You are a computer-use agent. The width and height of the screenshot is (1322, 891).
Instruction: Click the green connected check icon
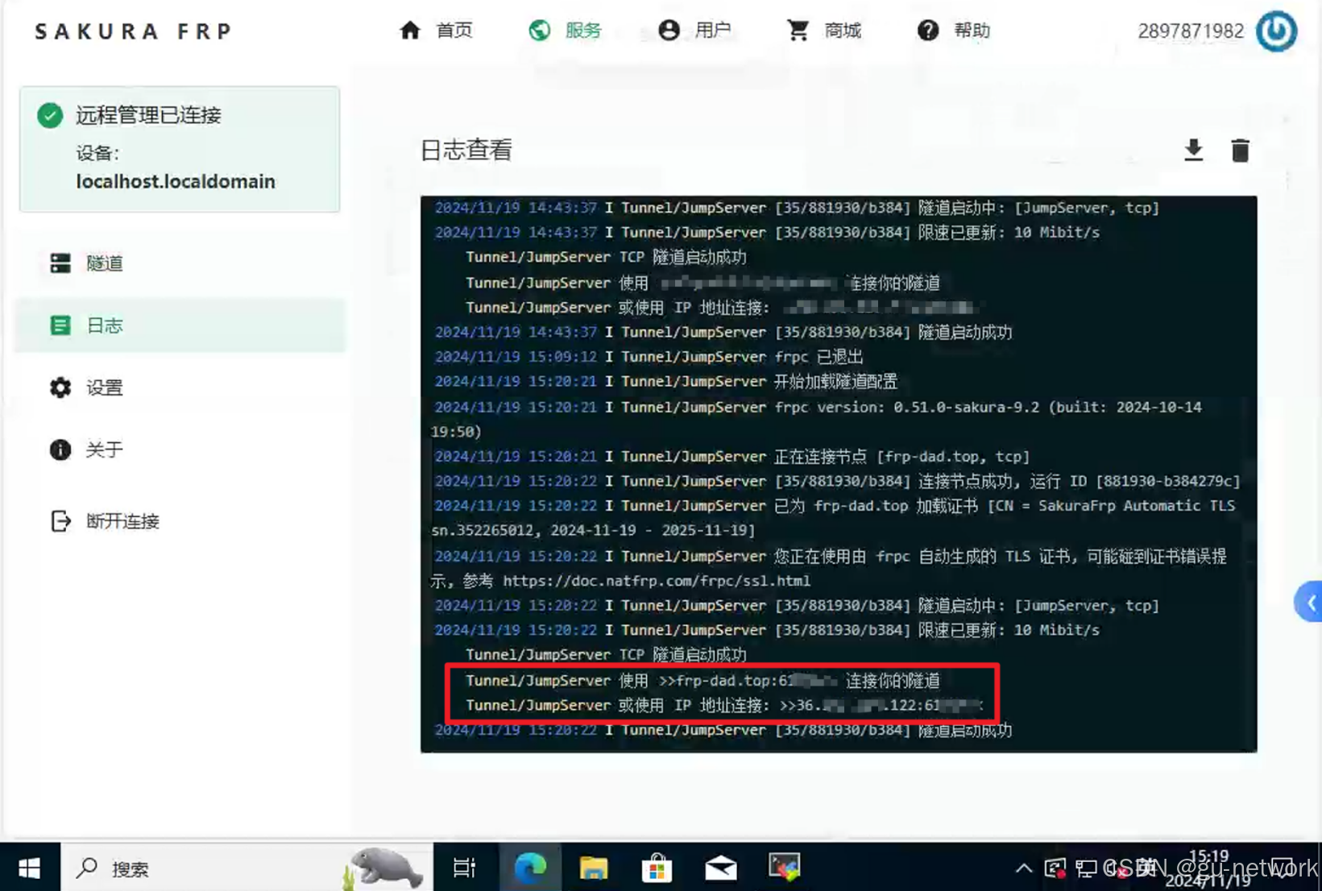click(50, 115)
